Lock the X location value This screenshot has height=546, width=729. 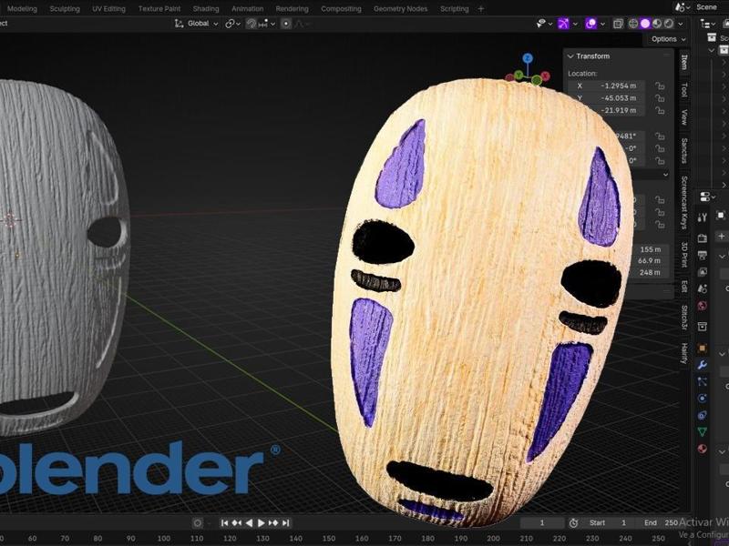coord(661,86)
